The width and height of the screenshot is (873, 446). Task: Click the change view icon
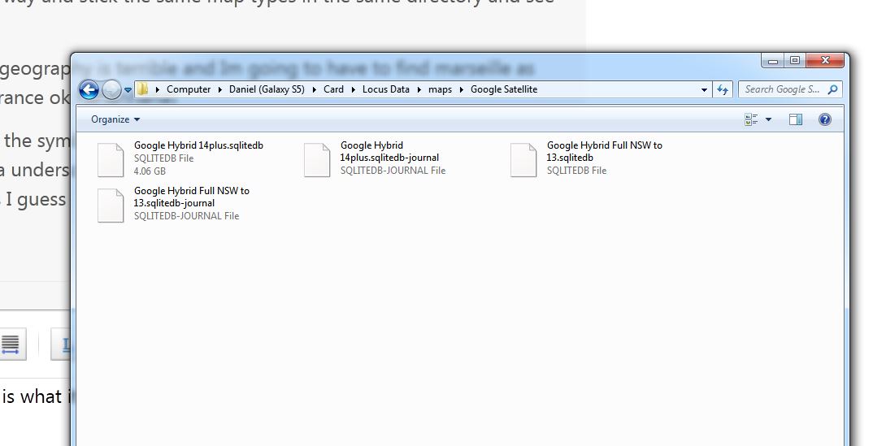coord(751,119)
